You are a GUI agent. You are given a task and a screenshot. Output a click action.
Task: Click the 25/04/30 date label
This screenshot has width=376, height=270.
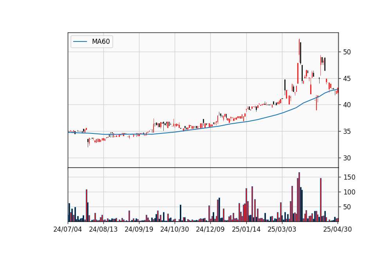point(338,229)
